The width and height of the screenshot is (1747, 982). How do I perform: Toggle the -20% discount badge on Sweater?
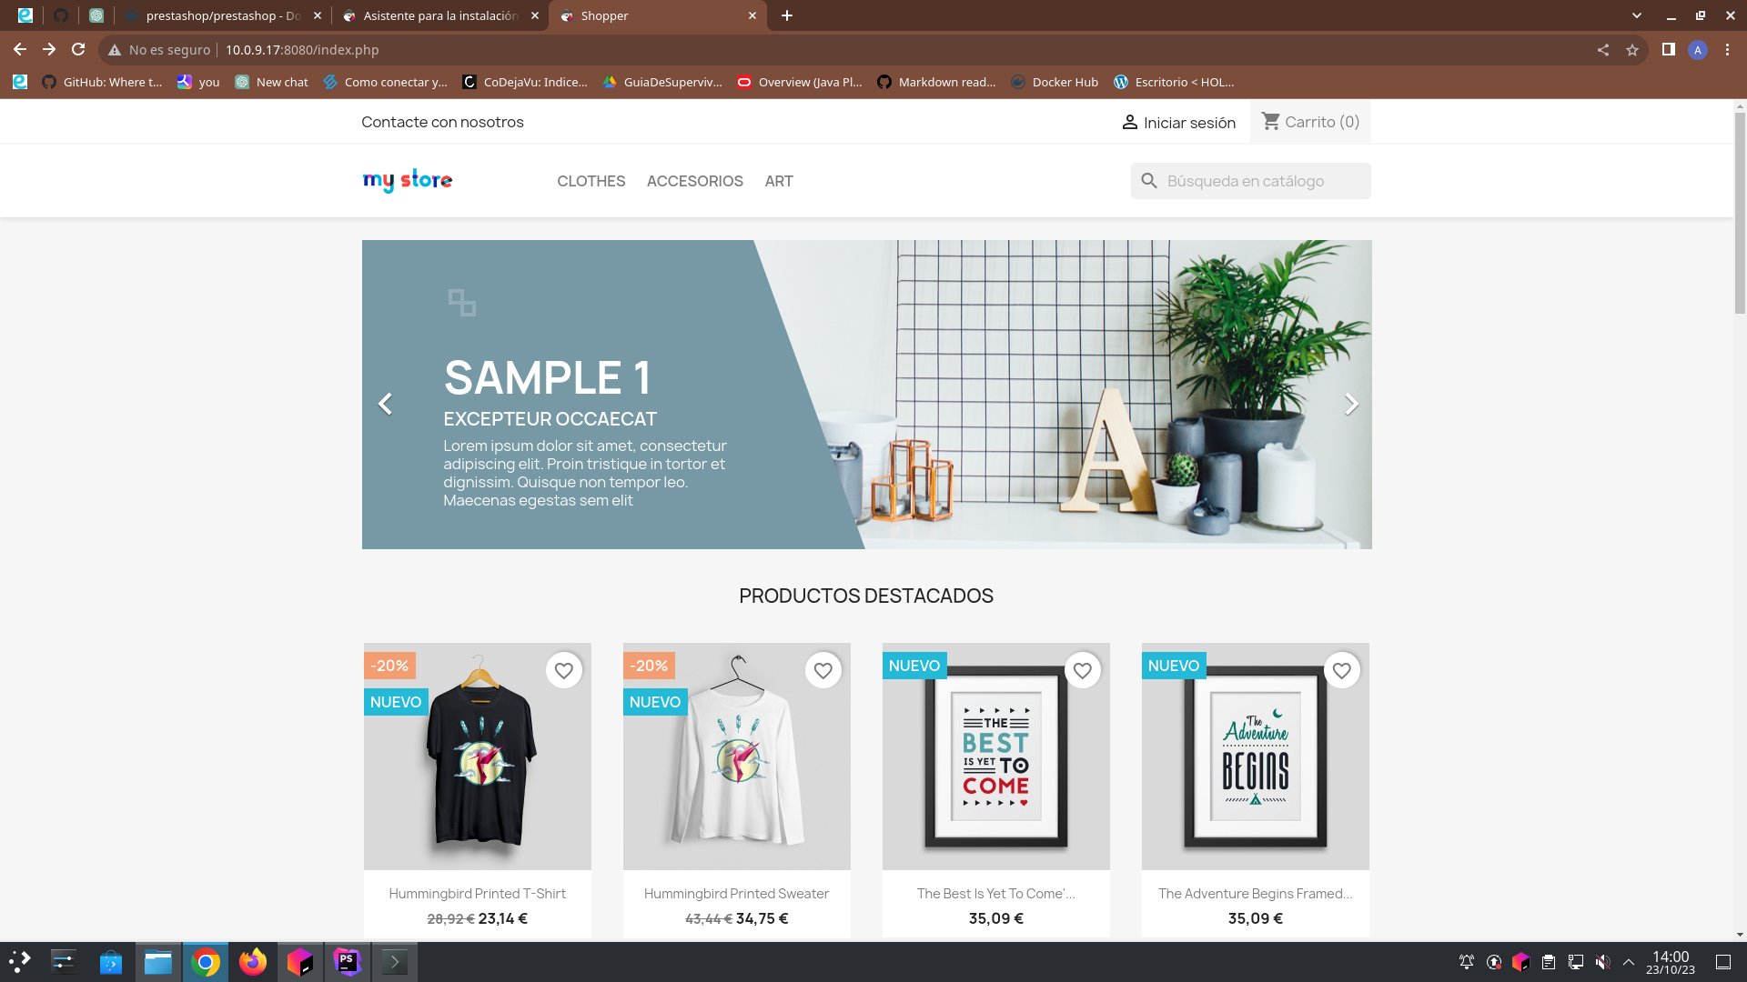point(649,666)
